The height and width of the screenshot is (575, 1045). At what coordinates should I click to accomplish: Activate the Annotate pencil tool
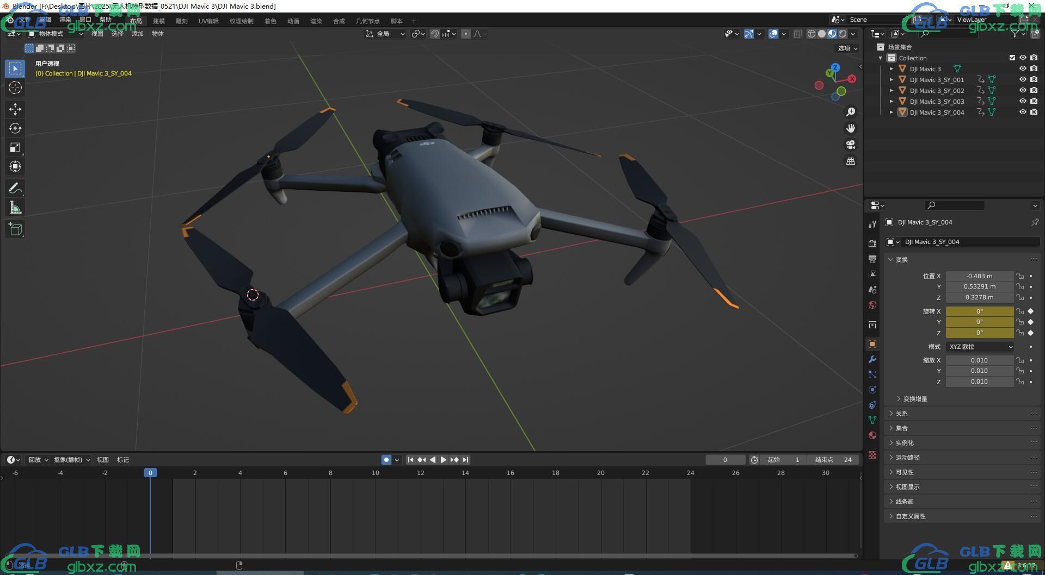pyautogui.click(x=15, y=189)
